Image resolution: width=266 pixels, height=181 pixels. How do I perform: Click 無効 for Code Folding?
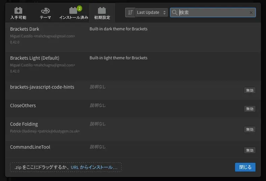tap(250, 129)
